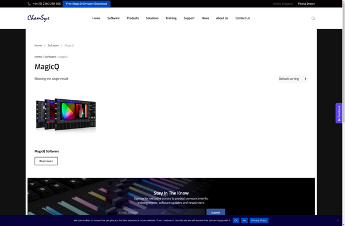Open the Support menu
Image resolution: width=345 pixels, height=226 pixels.
[189, 18]
